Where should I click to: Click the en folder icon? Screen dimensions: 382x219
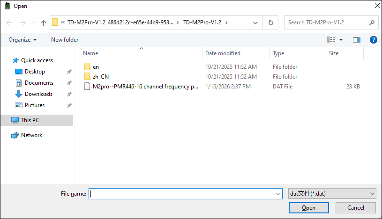coord(87,66)
